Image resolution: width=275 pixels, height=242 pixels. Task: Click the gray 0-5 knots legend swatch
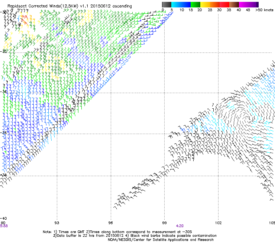(x=166, y=4)
